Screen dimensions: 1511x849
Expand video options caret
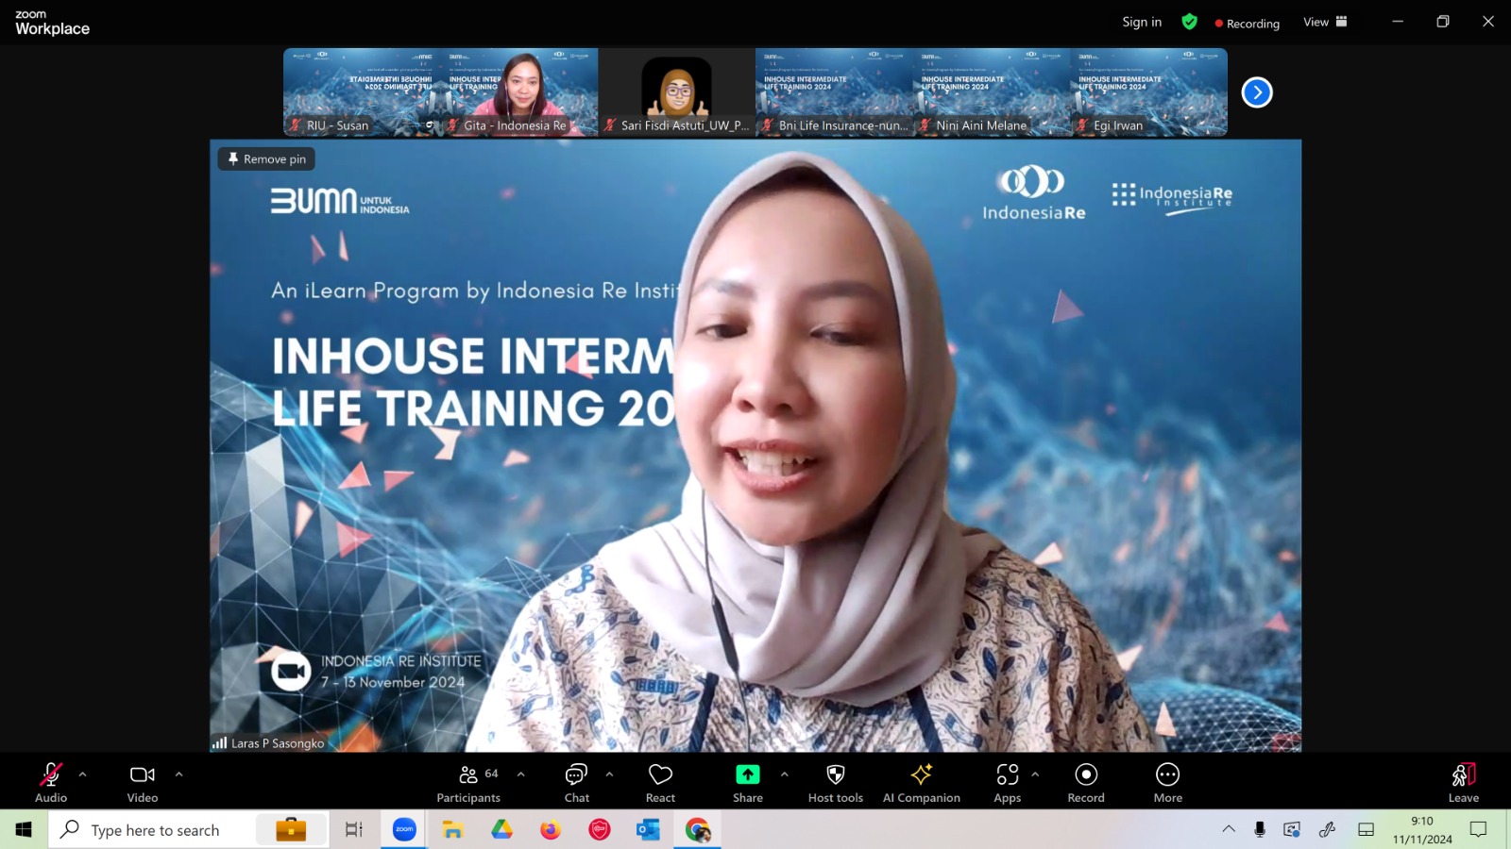click(x=178, y=774)
